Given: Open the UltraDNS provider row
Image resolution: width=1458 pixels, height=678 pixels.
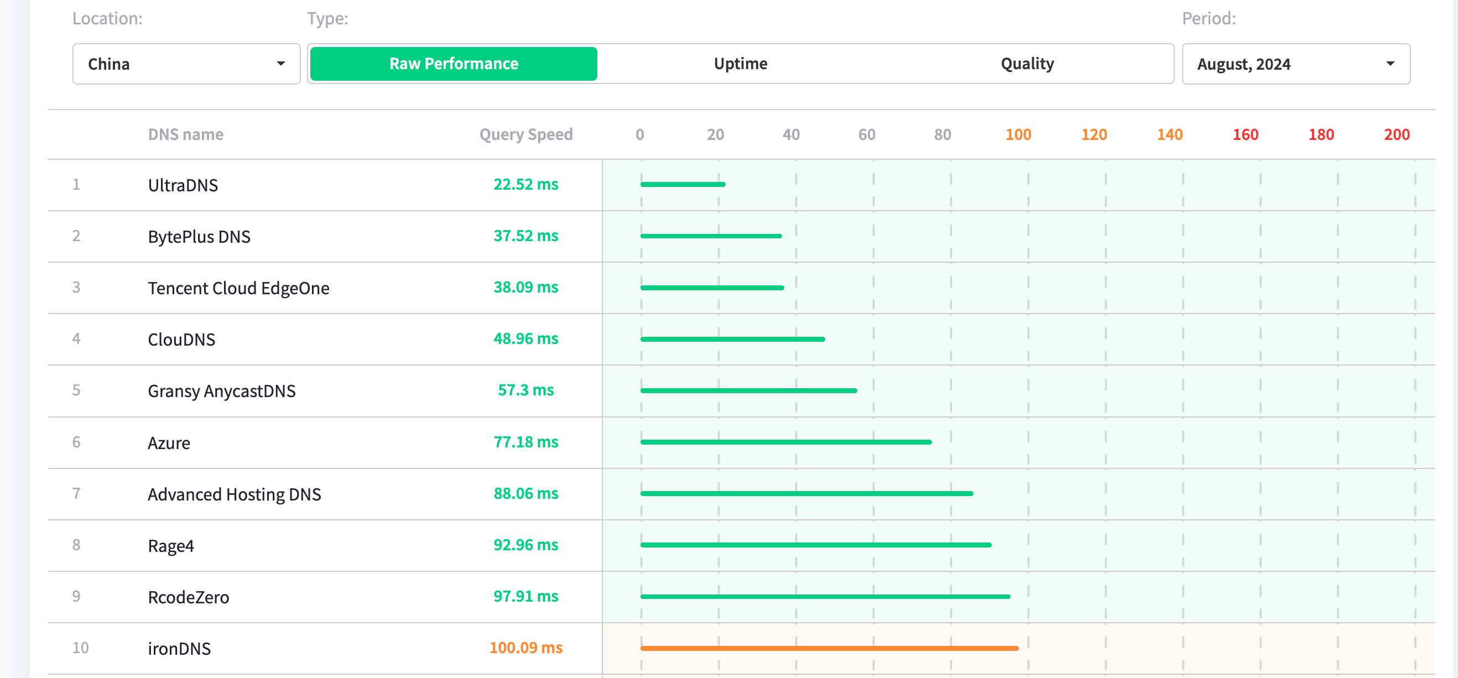Looking at the screenshot, I should 183,185.
